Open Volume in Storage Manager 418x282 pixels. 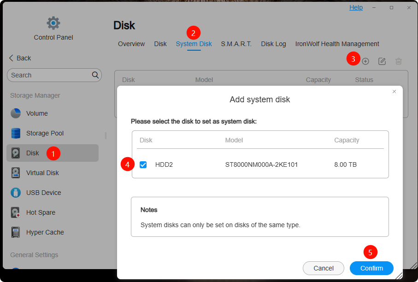[x=53, y=113]
